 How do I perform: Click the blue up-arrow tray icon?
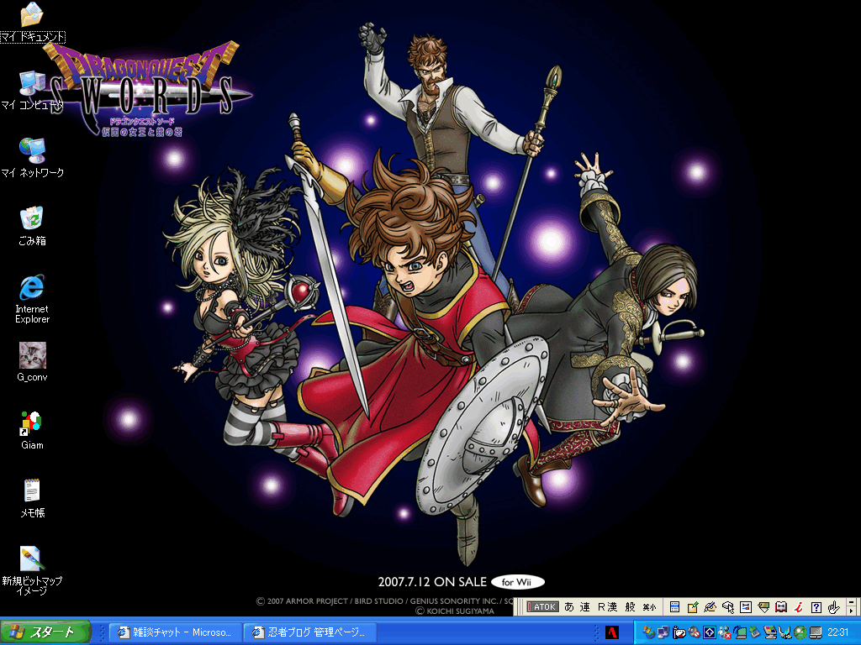[710, 632]
